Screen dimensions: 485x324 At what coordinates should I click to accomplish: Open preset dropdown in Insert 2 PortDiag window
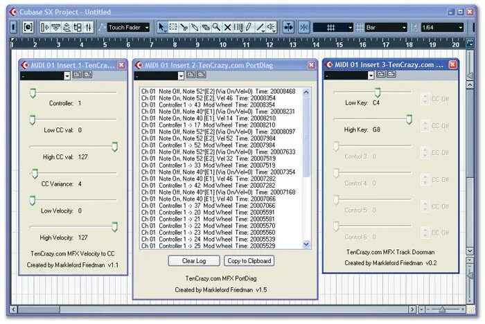point(181,76)
